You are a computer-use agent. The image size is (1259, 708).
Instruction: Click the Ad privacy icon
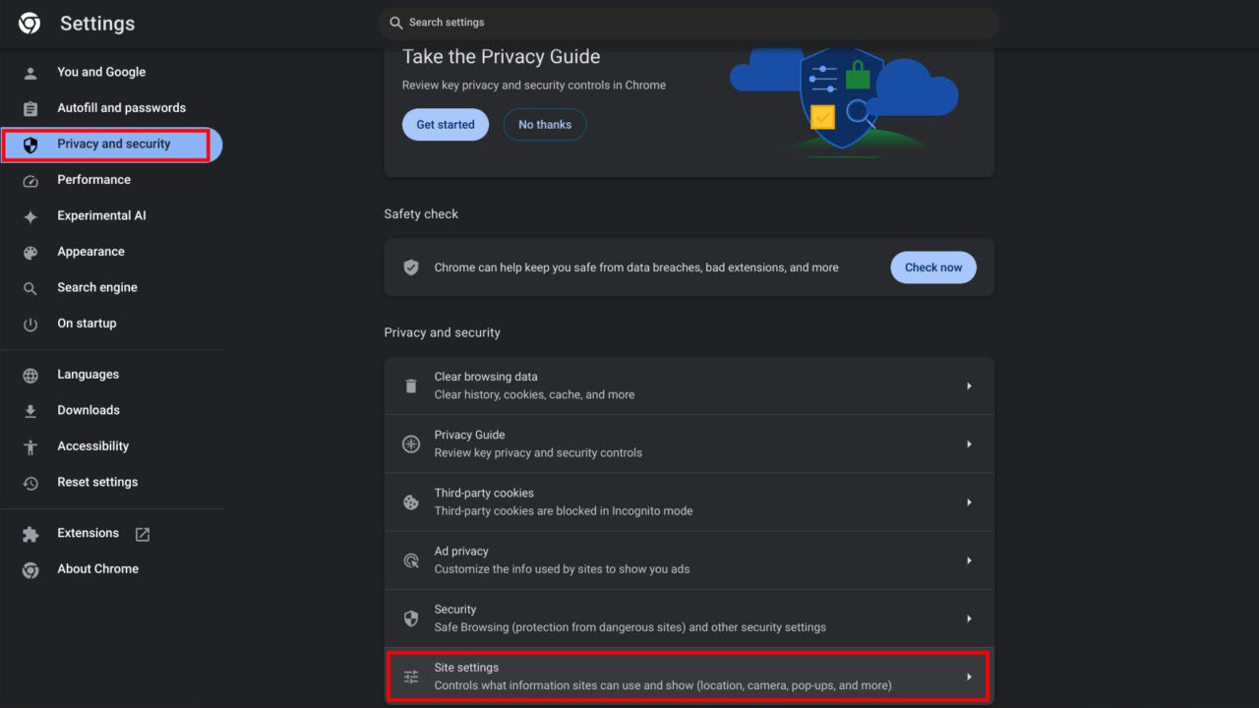pos(410,560)
